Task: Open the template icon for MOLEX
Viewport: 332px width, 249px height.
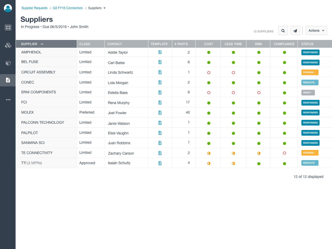Action: coord(160,113)
